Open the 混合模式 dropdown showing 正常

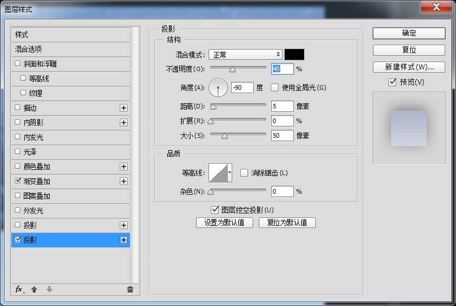246,54
